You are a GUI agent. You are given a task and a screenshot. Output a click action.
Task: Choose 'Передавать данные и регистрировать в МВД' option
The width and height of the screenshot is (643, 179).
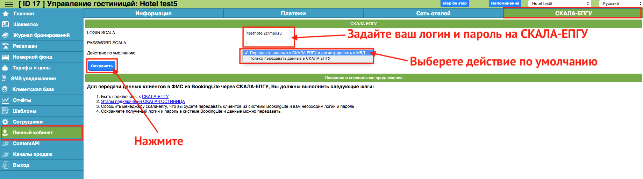307,53
